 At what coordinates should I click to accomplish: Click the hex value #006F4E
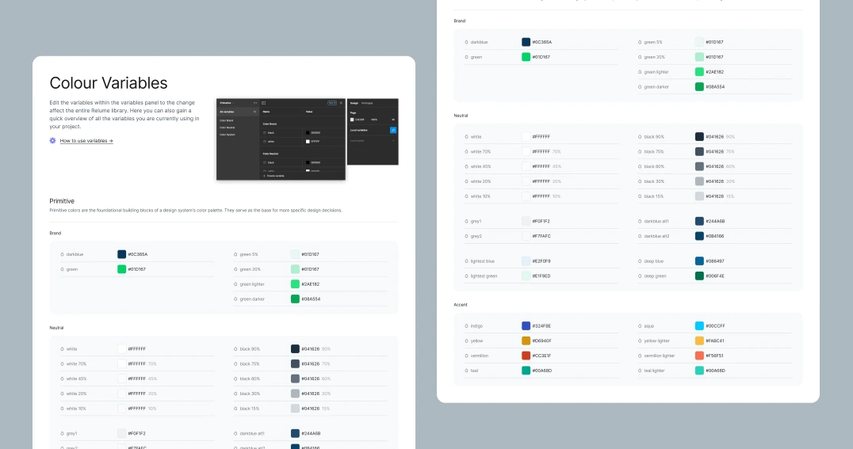pyautogui.click(x=715, y=276)
